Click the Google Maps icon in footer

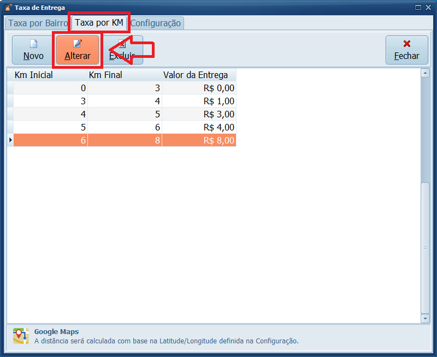[x=21, y=336]
